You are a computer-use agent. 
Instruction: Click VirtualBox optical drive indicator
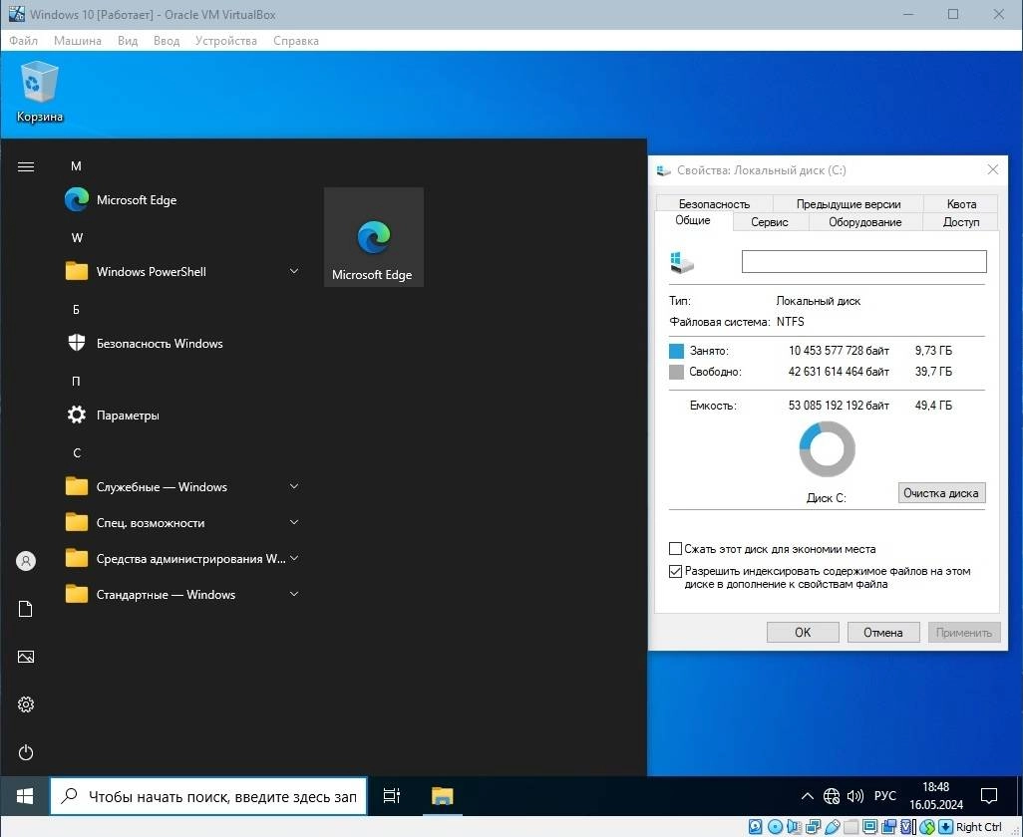pos(775,827)
